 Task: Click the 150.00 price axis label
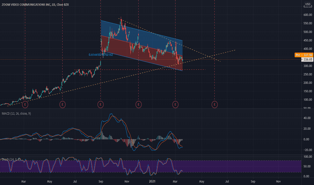[308, 91]
